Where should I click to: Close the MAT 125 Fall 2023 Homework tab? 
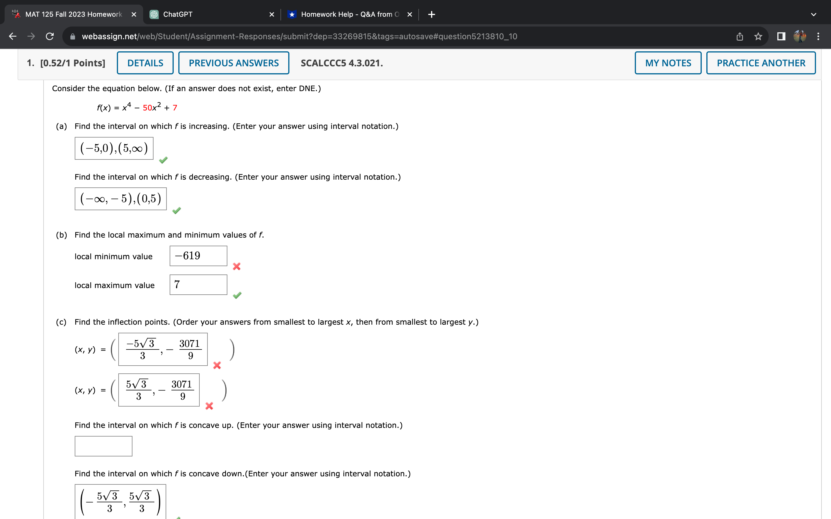coord(134,14)
